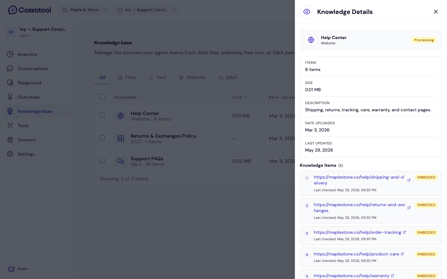The image size is (447, 279).
Task: Open warranty external link icon
Action: pos(392,276)
